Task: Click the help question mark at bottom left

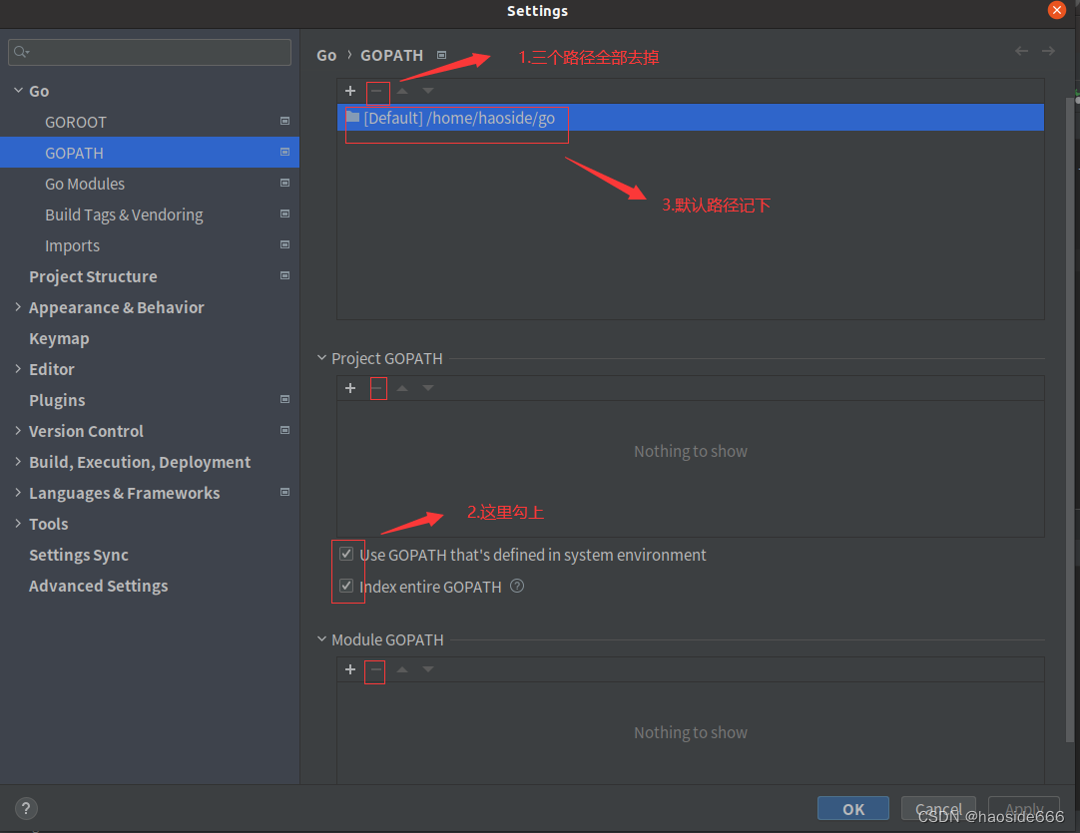Action: (25, 808)
